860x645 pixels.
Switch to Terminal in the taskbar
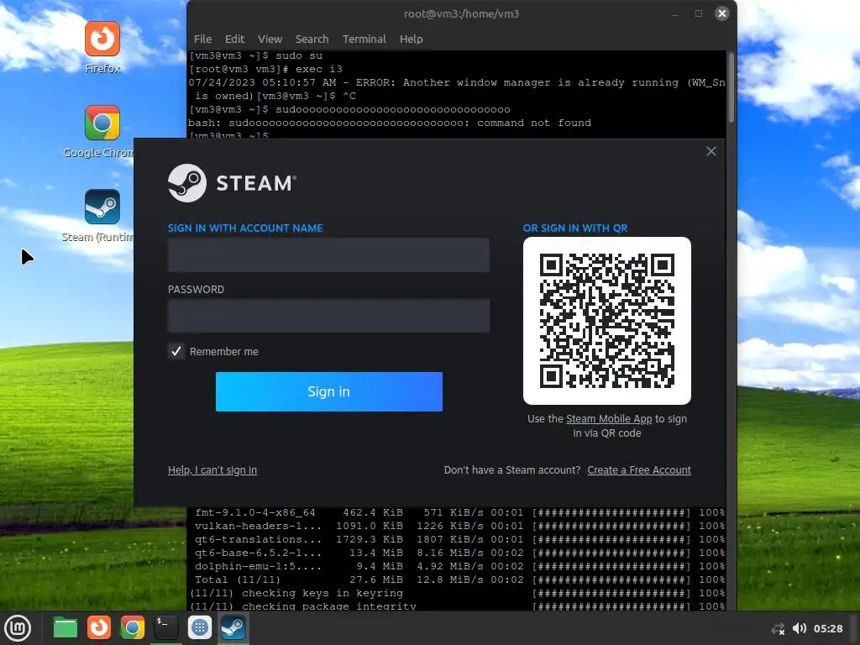click(x=165, y=628)
